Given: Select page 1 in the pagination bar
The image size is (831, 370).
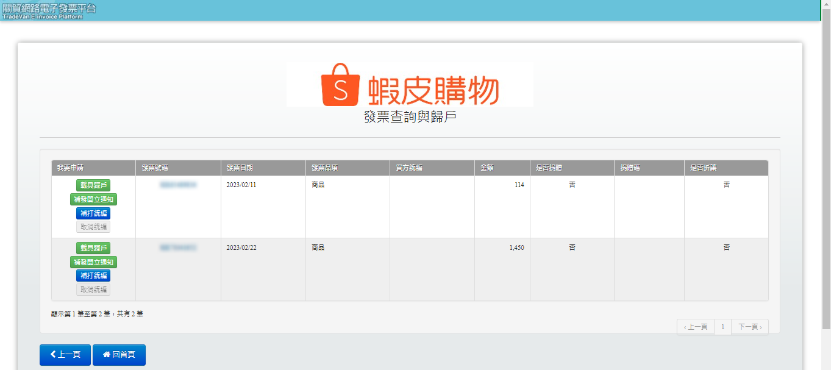Looking at the screenshot, I should 722,327.
